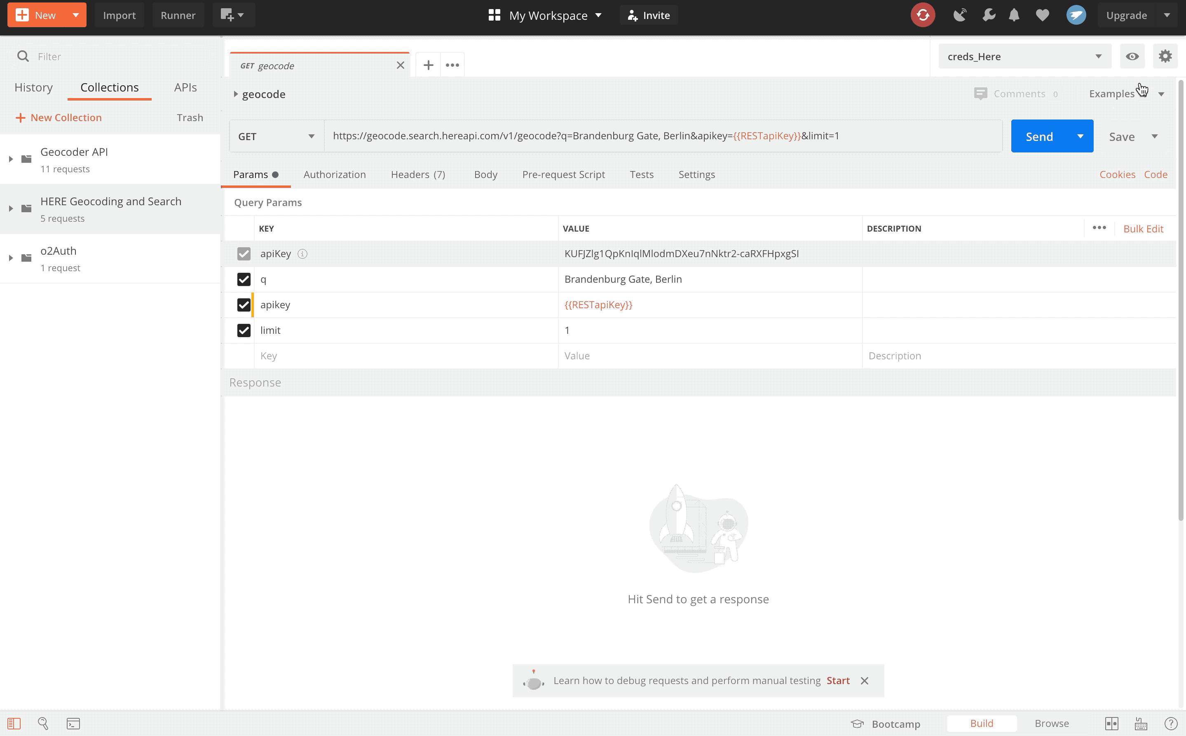Image resolution: width=1186 pixels, height=736 pixels.
Task: Open the GET method dropdown
Action: click(x=277, y=136)
